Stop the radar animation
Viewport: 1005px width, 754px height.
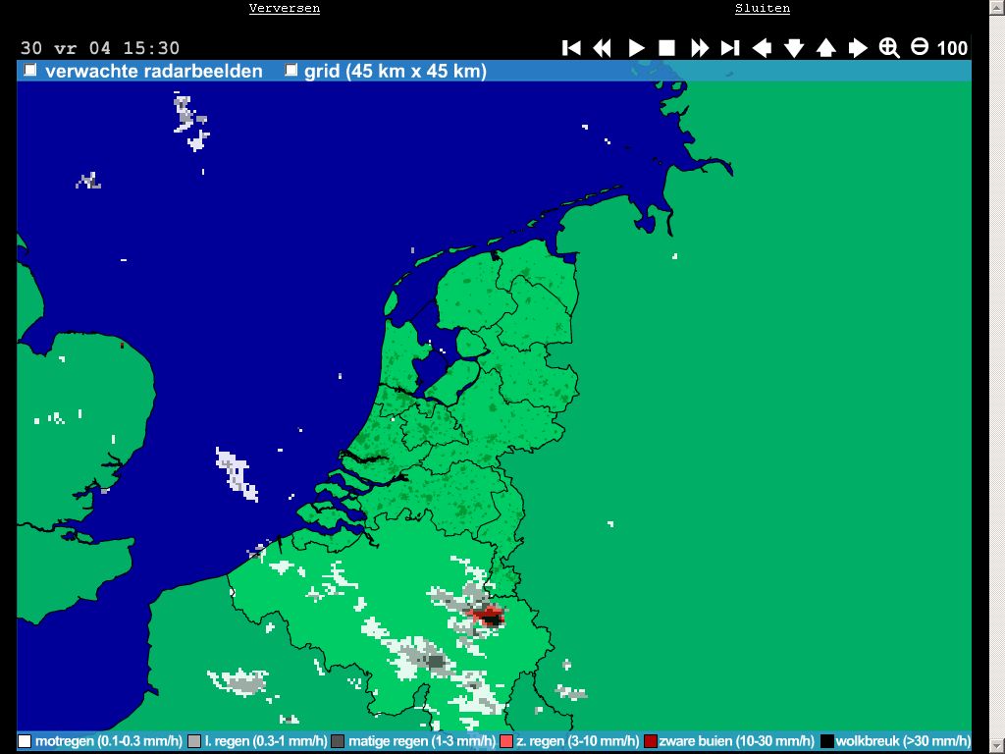pyautogui.click(x=666, y=48)
